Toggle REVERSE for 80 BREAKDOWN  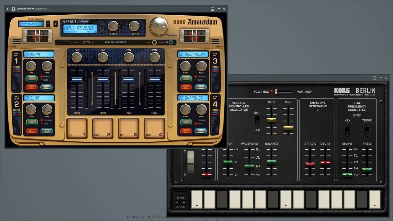[201, 87]
